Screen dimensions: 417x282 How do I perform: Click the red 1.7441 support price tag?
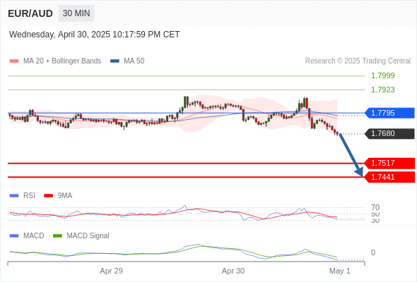[389, 177]
